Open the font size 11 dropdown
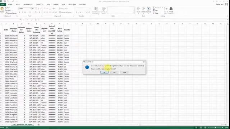Viewport: 230px width, 129px height. [x=36, y=9]
